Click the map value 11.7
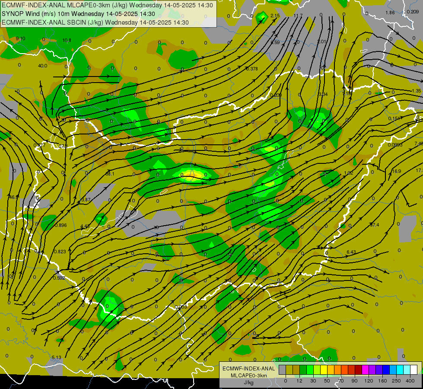The image size is (423, 389). (298, 16)
